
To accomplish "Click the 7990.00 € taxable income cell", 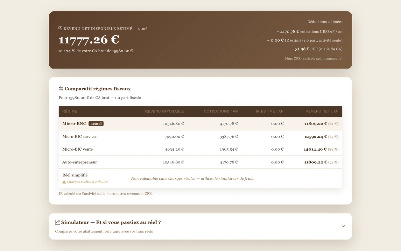I will tap(174, 137).
